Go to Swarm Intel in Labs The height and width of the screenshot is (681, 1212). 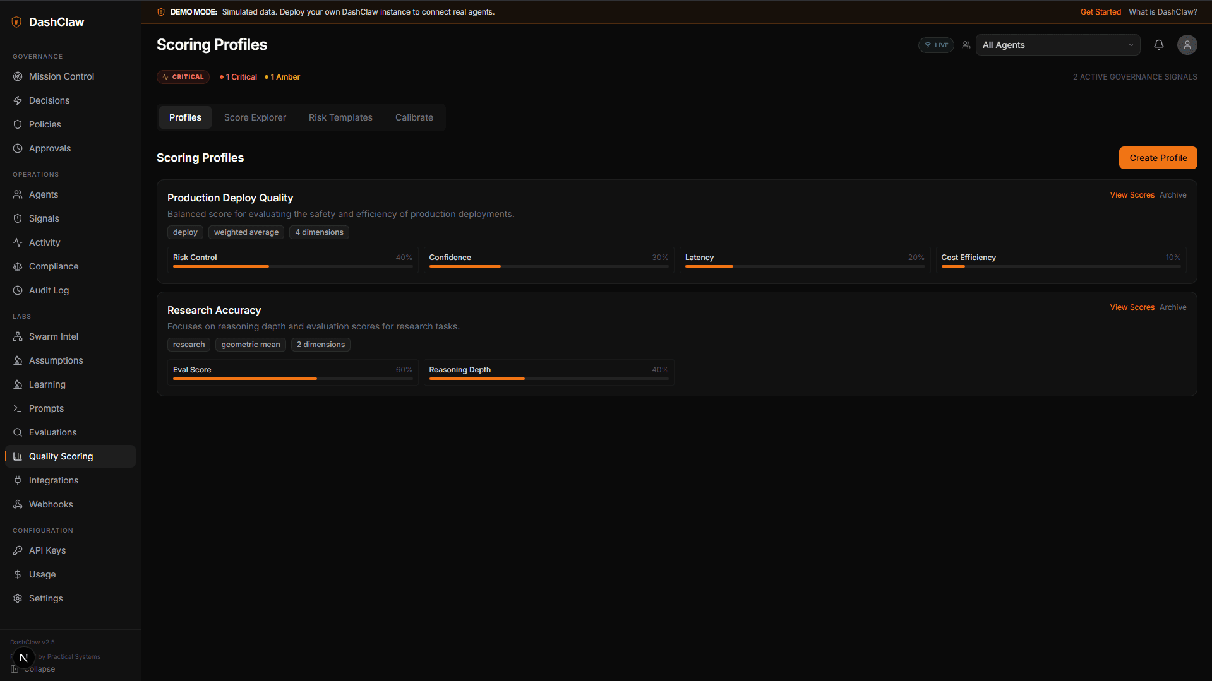53,336
